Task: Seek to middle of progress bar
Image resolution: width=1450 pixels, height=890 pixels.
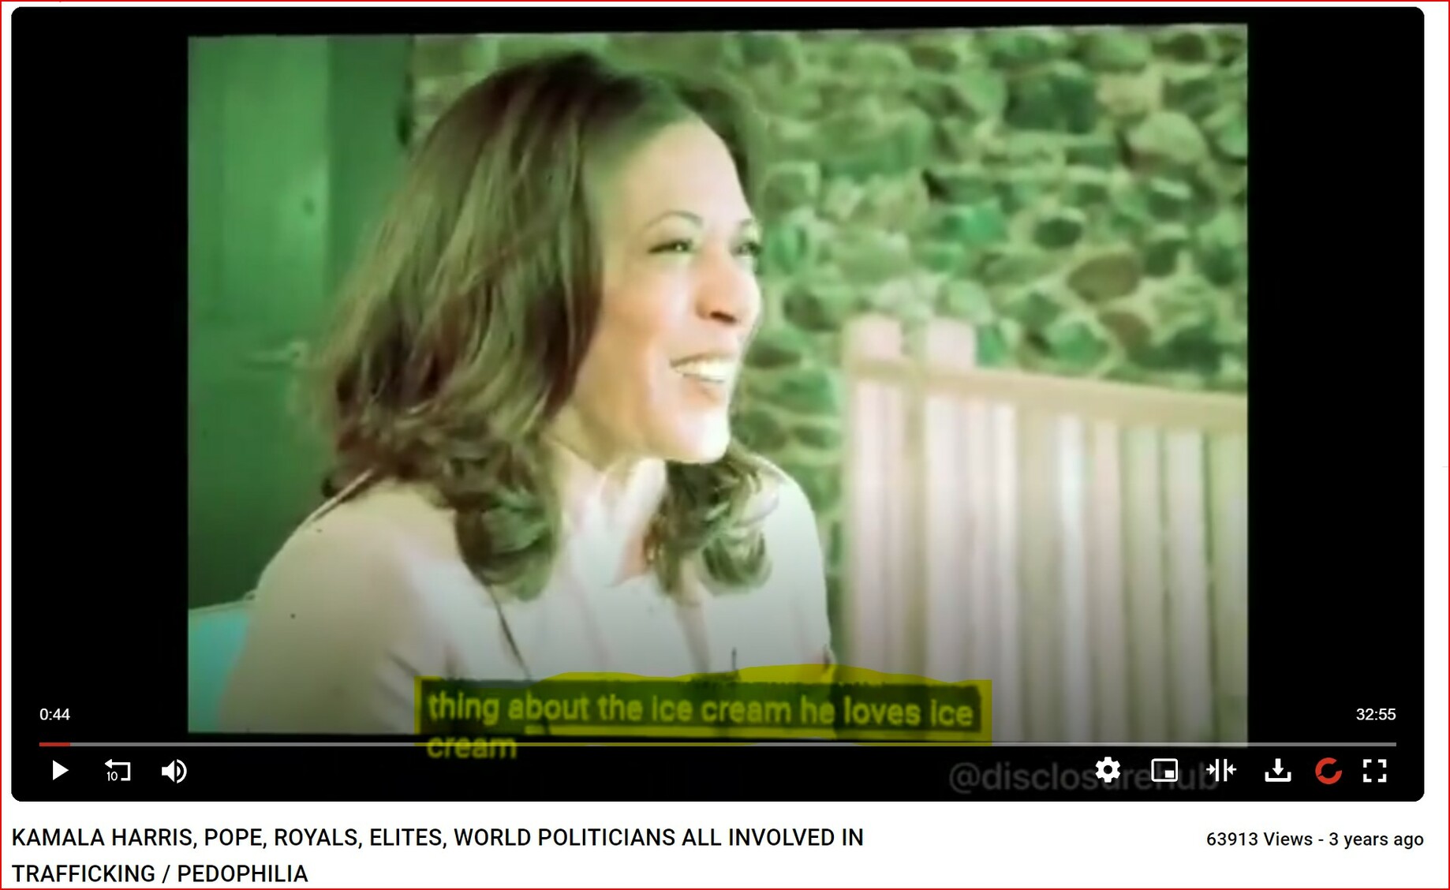Action: [x=717, y=744]
